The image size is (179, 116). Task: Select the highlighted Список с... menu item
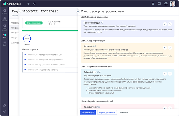tap(15, 28)
